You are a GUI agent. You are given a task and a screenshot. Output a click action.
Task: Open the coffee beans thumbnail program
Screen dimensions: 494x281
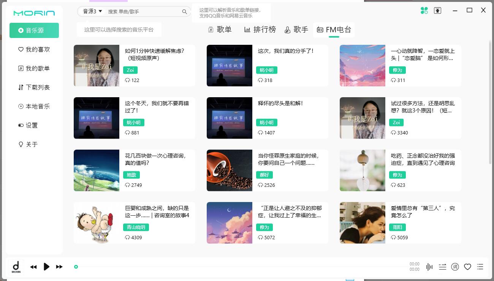tap(230, 170)
